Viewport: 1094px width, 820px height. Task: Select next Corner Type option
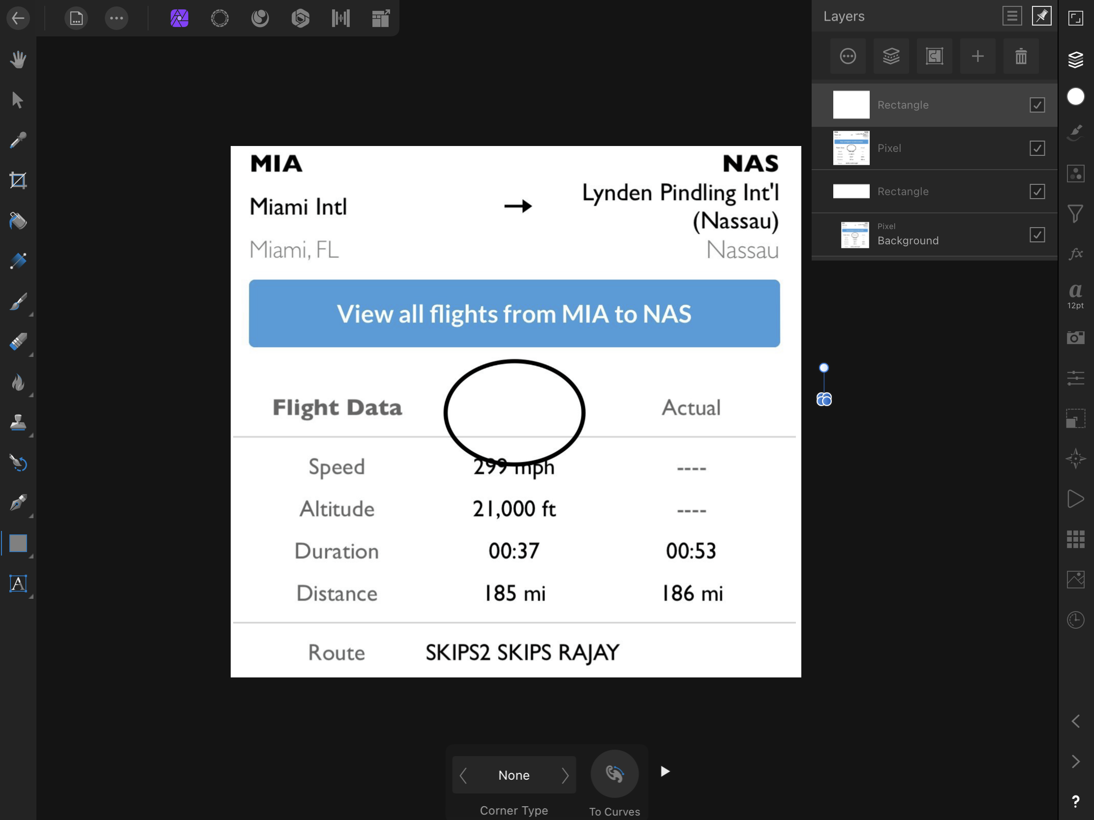pyautogui.click(x=565, y=775)
